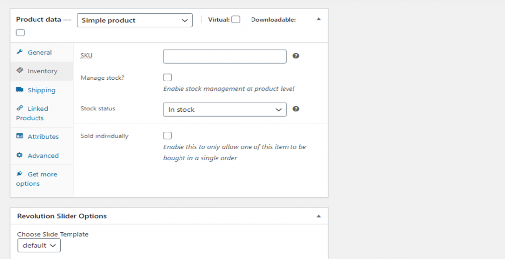505x259 pixels.
Task: Open the Simple product type dropdown
Action: click(x=135, y=20)
